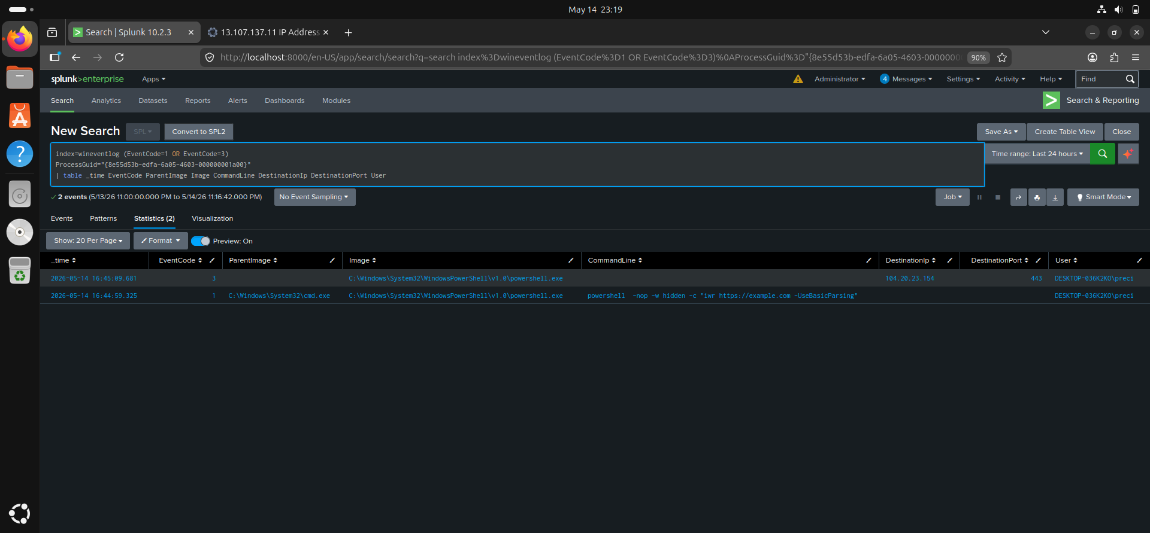Switch to the Patterns tab

pos(103,218)
